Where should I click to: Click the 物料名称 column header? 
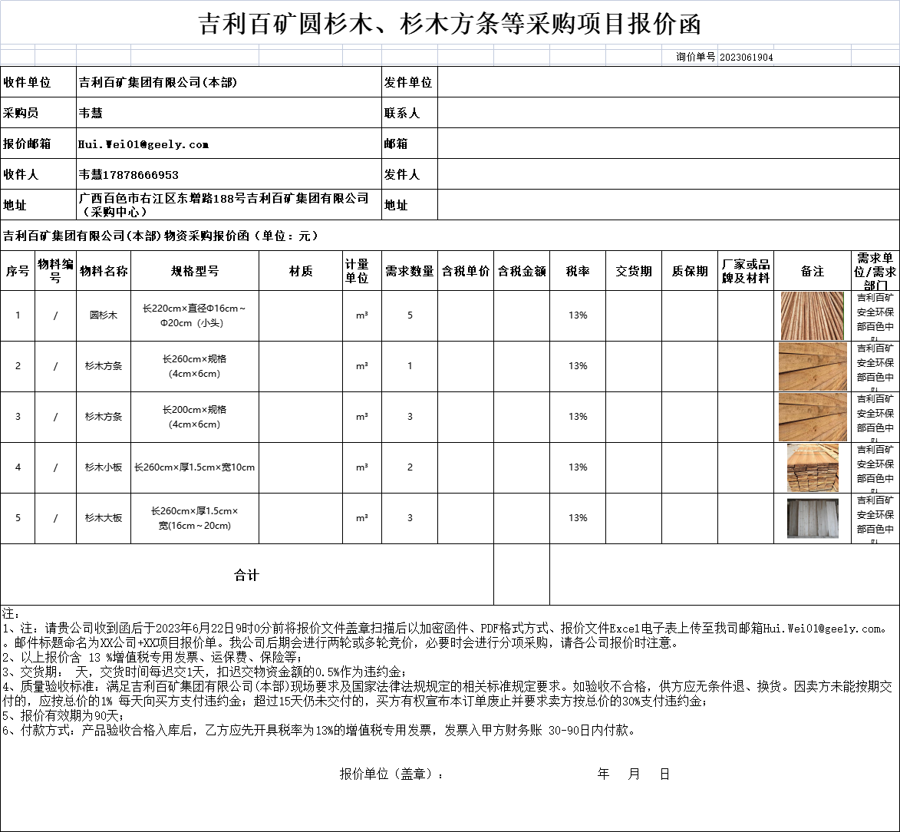[104, 271]
